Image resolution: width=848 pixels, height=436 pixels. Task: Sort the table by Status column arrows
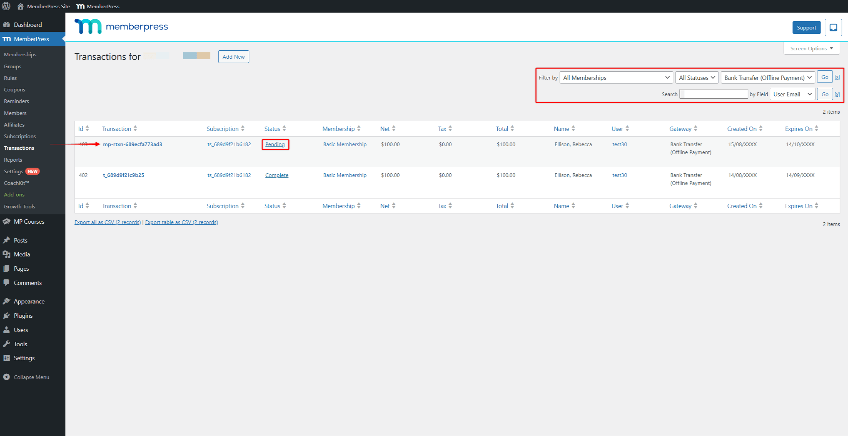pos(284,129)
